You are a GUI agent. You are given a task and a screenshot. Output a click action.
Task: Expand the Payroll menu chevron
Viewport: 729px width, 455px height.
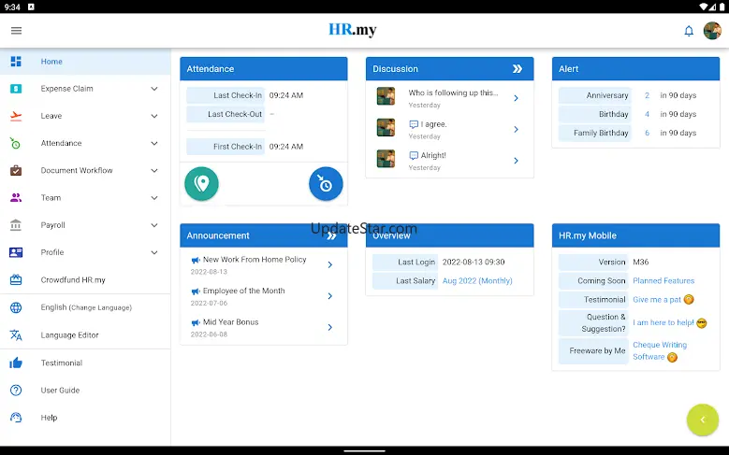pyautogui.click(x=154, y=225)
